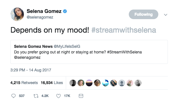This screenshot has width=178, height=106.
Task: Click the 3:29 PM - 14 Aug 2017 timestamp
Action: tap(31, 70)
